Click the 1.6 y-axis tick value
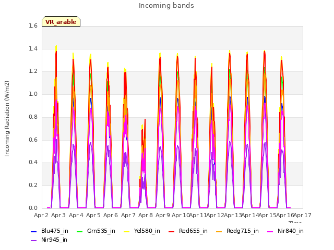The height and width of the screenshot is (250, 334). pos(33,26)
